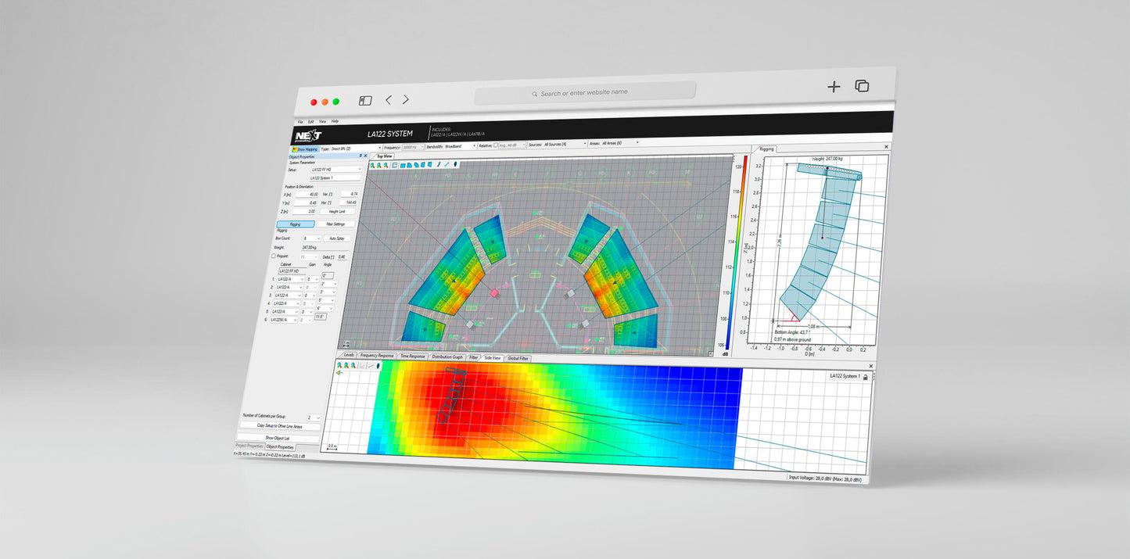Click the Auto Splay button
The image size is (1130, 559).
point(337,238)
